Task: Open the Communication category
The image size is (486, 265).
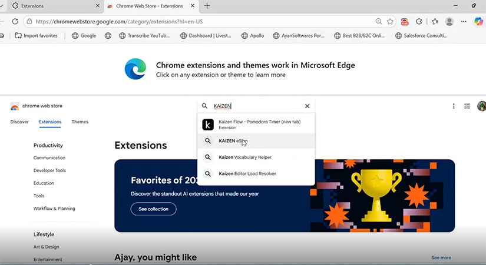Action: point(49,157)
